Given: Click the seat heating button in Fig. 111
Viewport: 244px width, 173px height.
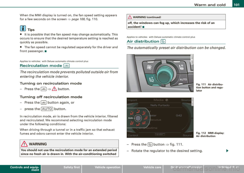Looking at the screenshot, I should click(181, 67).
